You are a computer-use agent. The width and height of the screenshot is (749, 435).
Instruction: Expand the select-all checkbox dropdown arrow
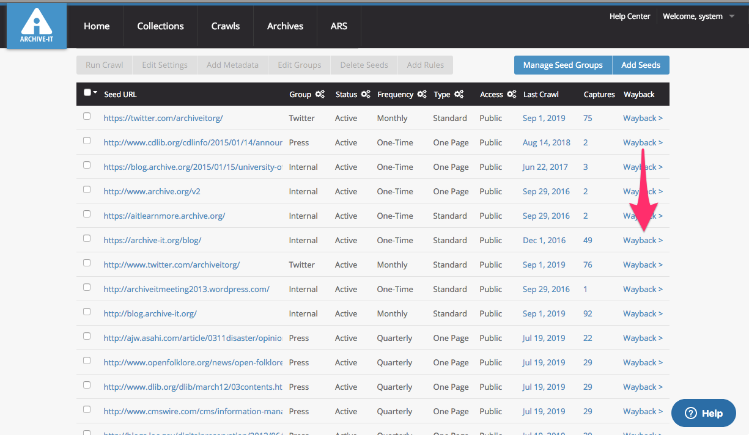(x=95, y=92)
